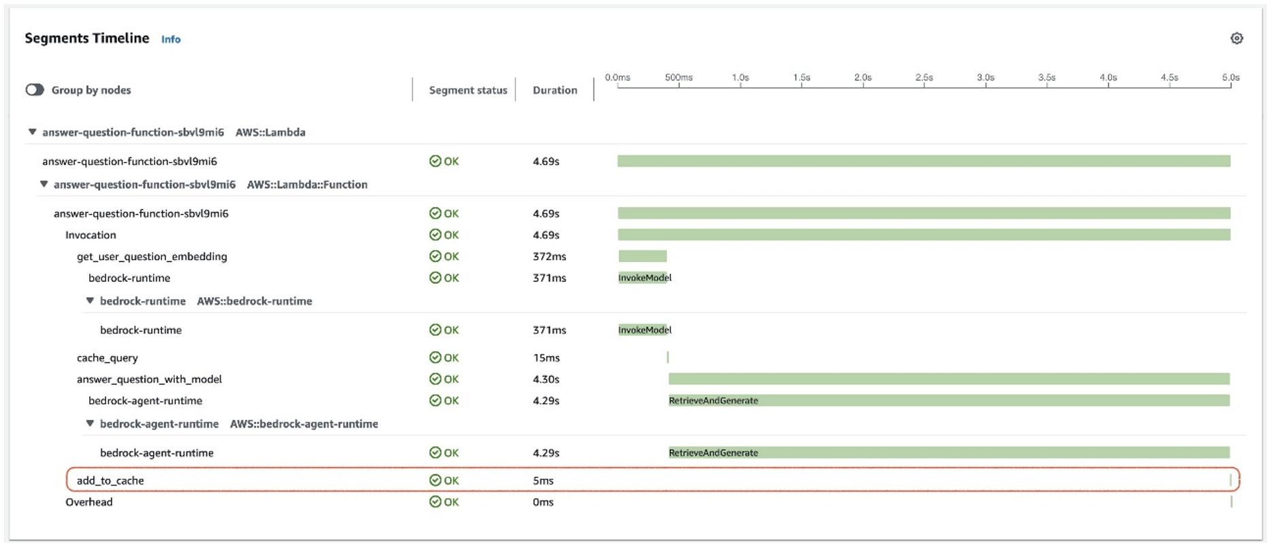Click the OK status icon for answer_question_with_model
1271x546 pixels.
coord(435,379)
